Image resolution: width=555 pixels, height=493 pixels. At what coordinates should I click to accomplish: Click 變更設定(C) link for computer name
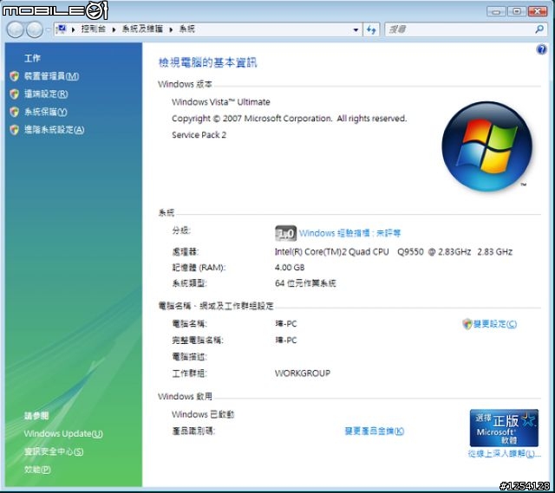495,323
